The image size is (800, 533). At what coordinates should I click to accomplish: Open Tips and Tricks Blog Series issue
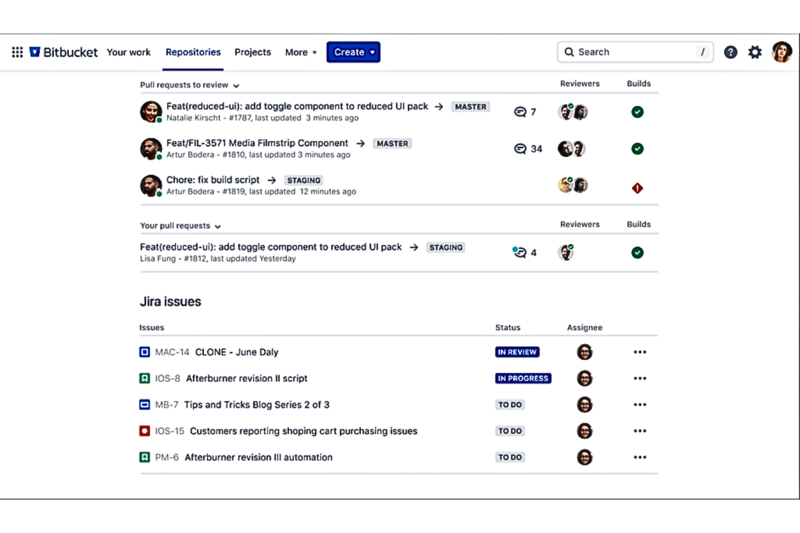[x=257, y=404]
